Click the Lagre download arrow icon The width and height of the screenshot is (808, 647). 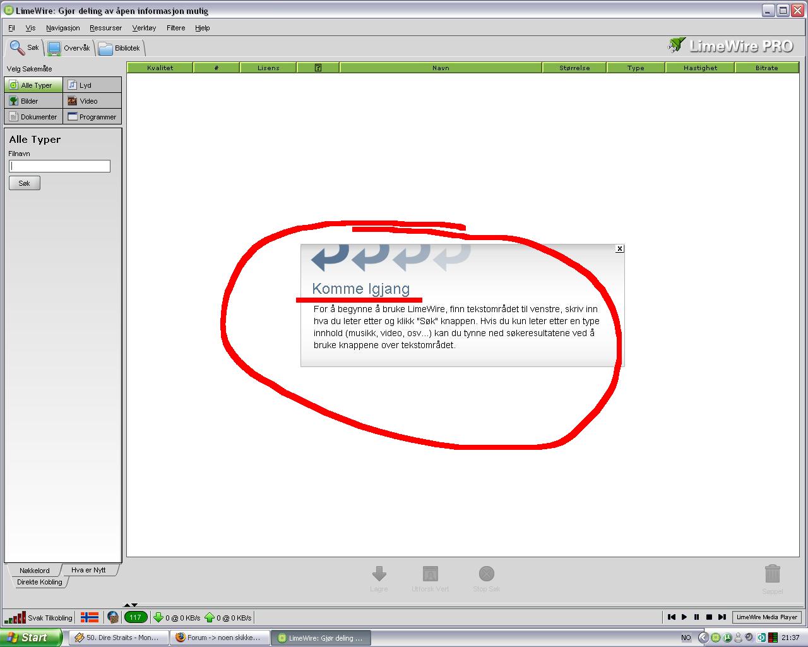[379, 574]
